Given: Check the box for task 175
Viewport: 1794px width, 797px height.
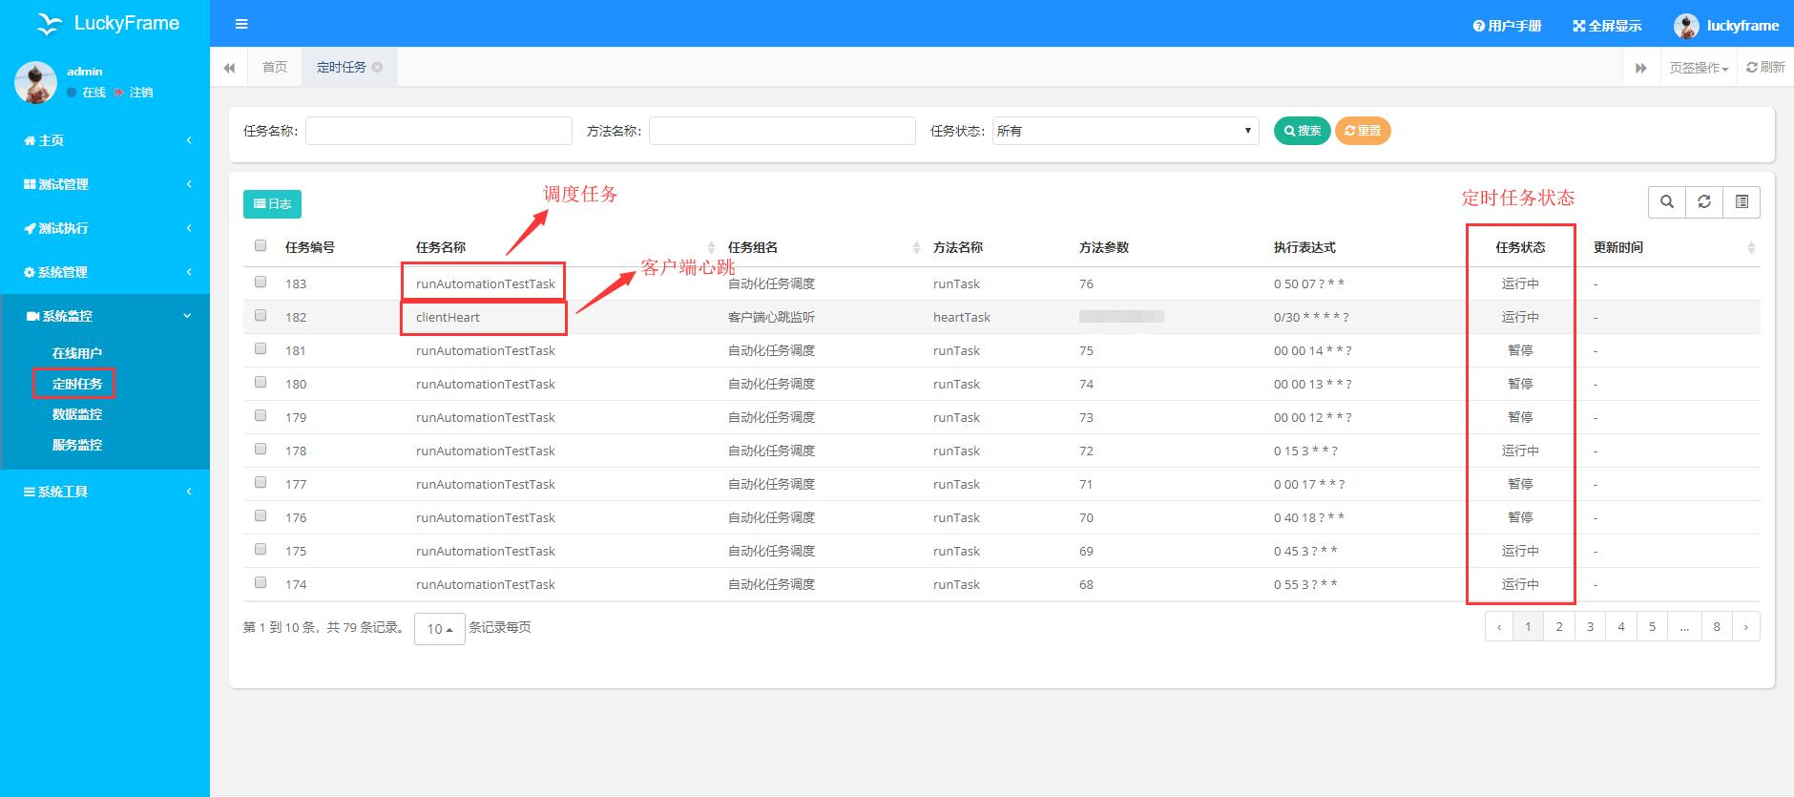Looking at the screenshot, I should click(261, 549).
